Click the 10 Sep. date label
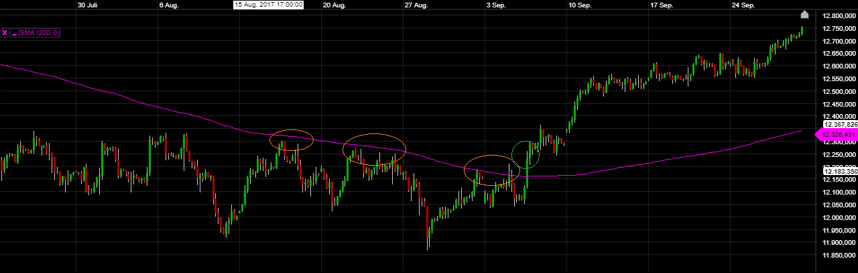858x273 pixels. [x=579, y=5]
